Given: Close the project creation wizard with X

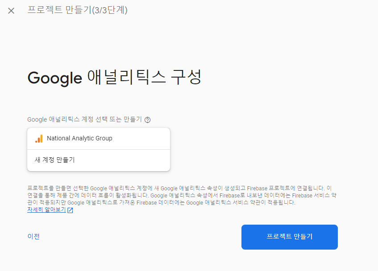Looking at the screenshot, I should tap(11, 11).
